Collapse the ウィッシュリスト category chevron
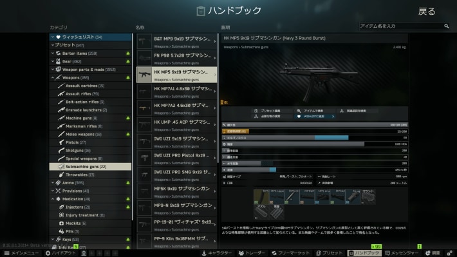 click(53, 37)
